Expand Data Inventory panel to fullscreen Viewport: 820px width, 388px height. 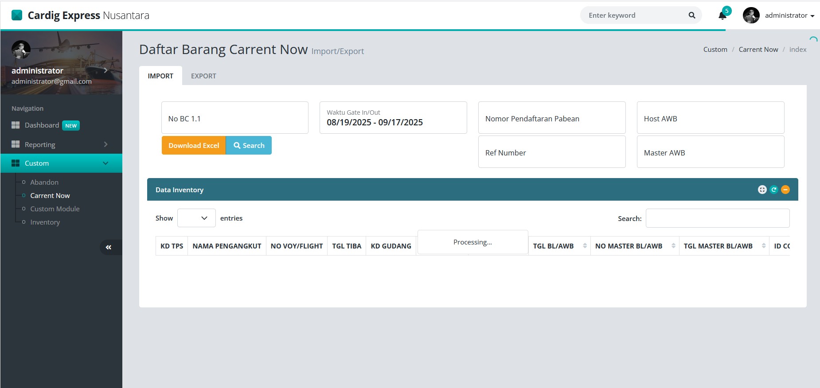[x=762, y=190]
